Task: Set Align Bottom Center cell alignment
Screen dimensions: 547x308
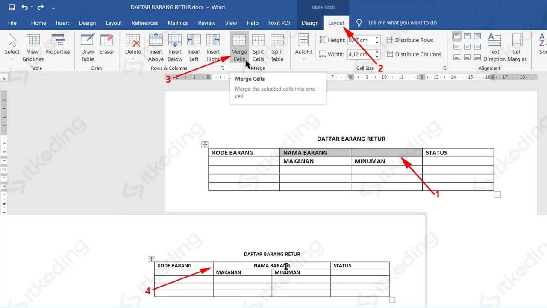Action: click(467, 57)
